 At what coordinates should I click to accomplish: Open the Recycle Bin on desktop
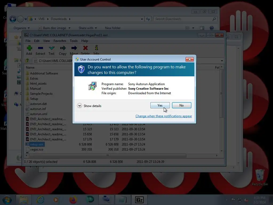(x=260, y=178)
